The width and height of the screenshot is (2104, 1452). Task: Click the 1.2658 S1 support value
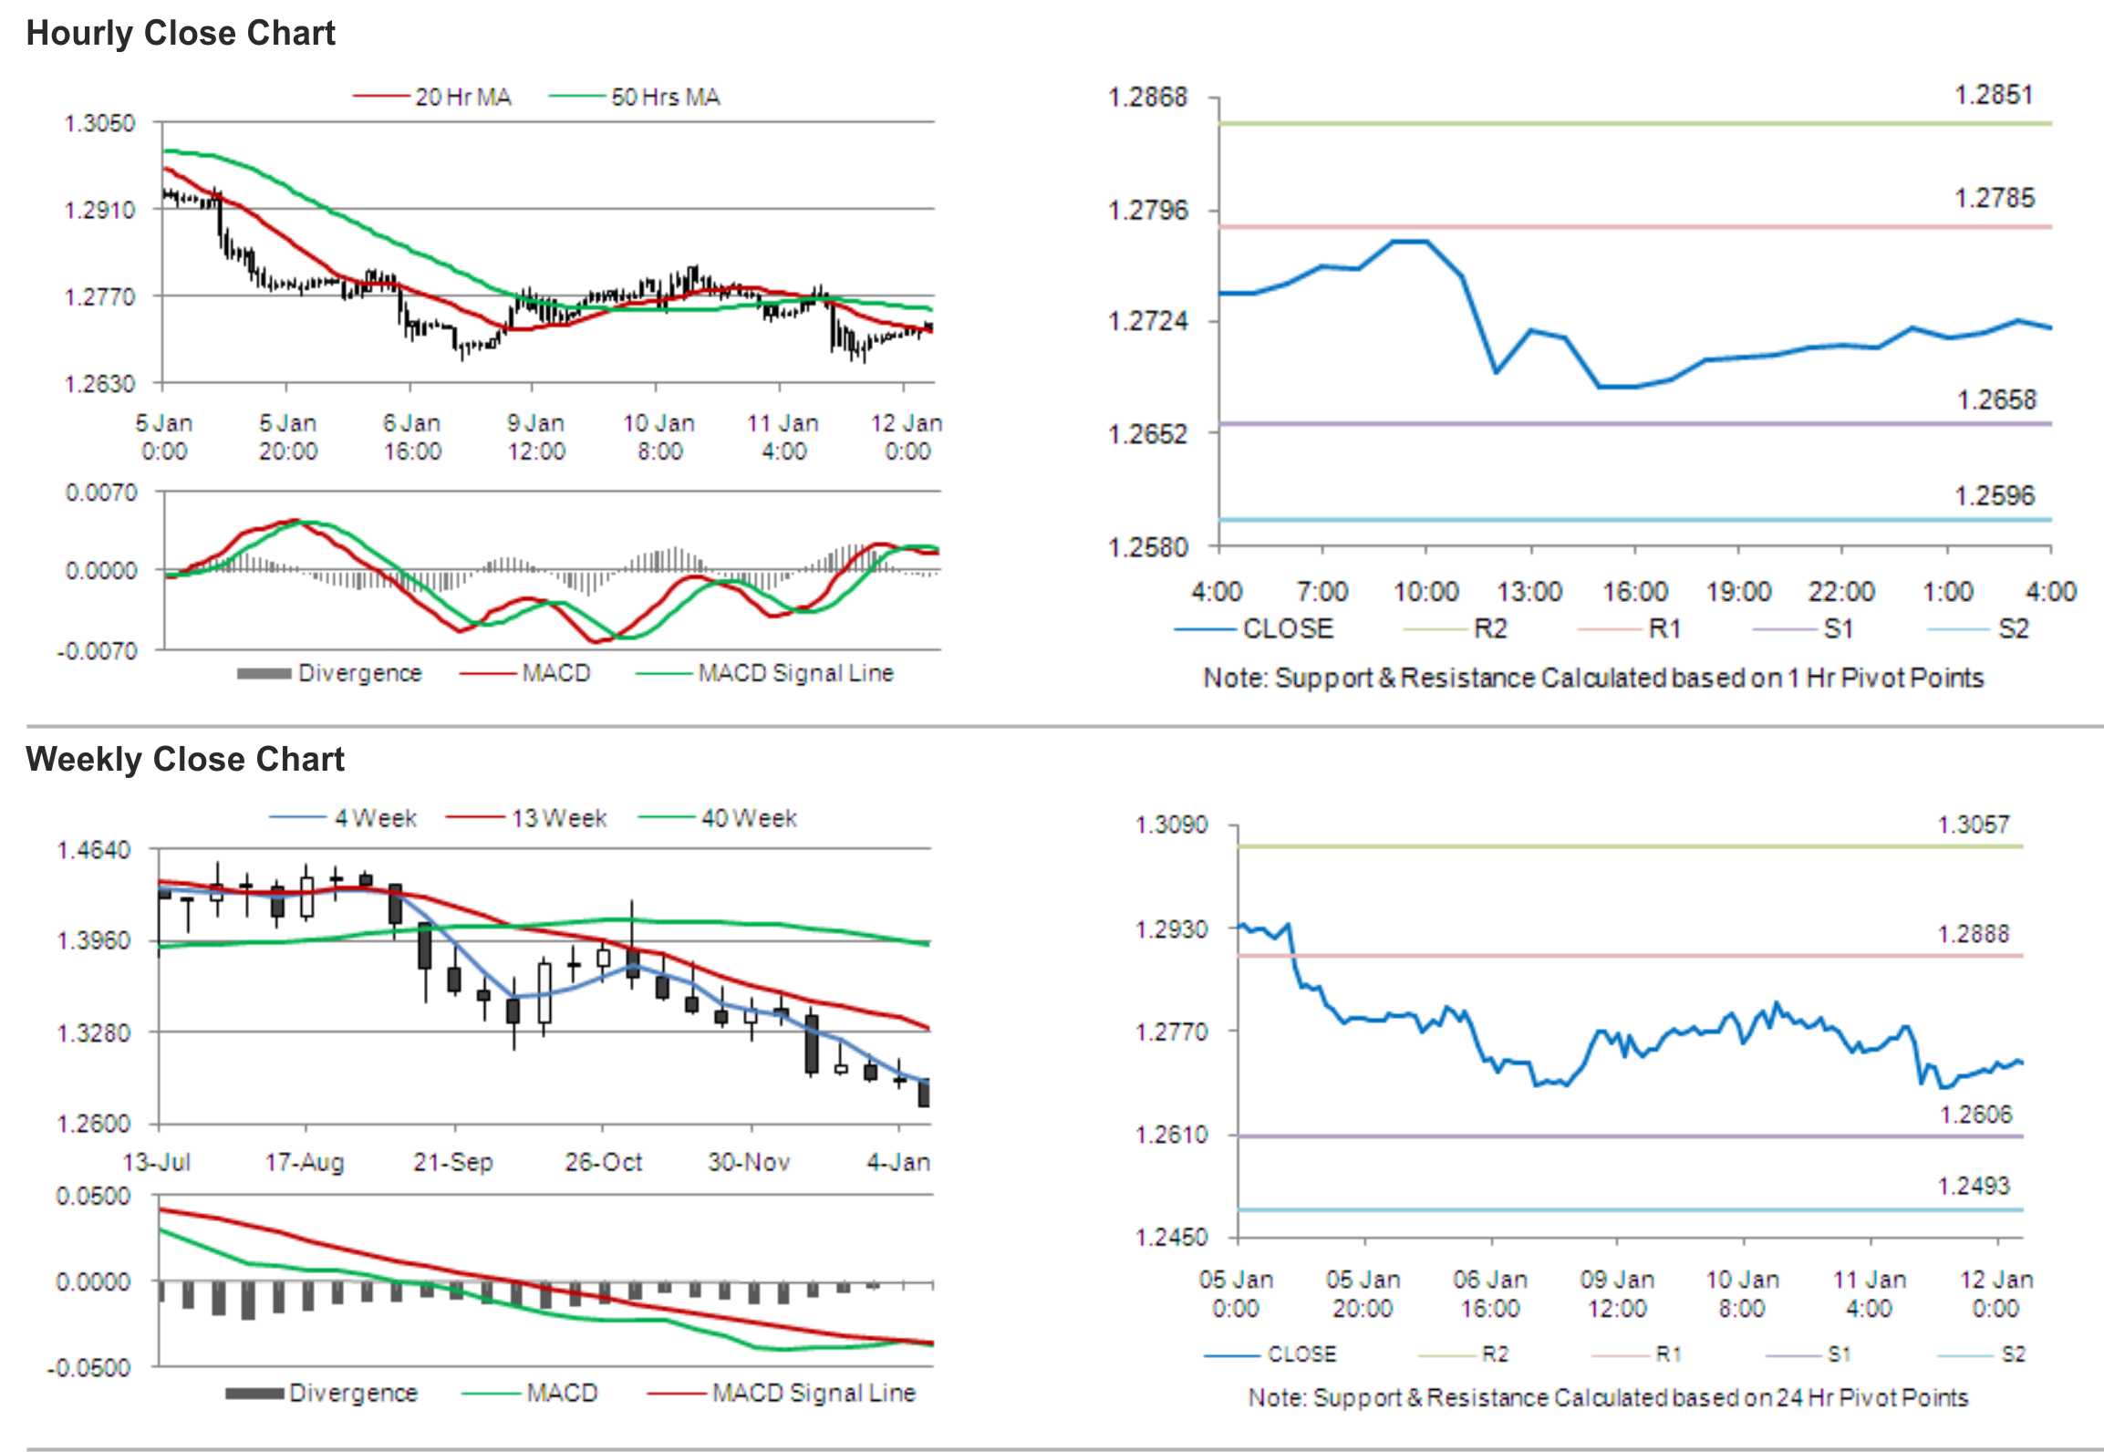[1996, 399]
